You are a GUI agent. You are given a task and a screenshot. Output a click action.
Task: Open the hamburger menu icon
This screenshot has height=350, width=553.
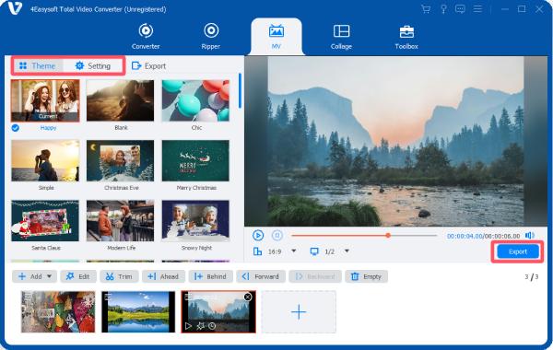coord(477,9)
